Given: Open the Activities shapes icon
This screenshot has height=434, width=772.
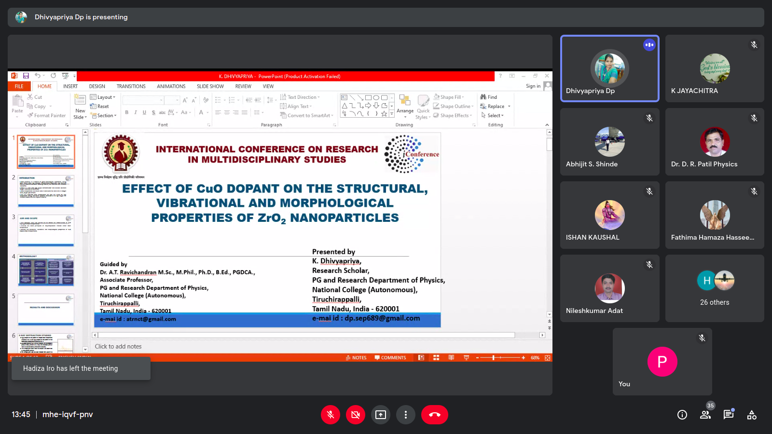Looking at the screenshot, I should (752, 415).
